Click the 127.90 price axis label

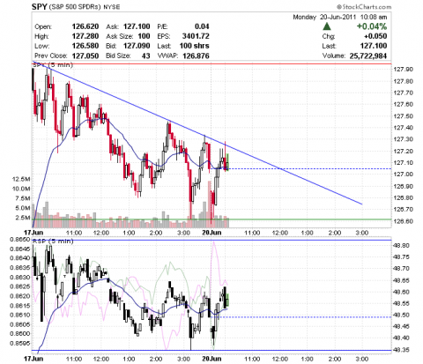[x=403, y=70]
